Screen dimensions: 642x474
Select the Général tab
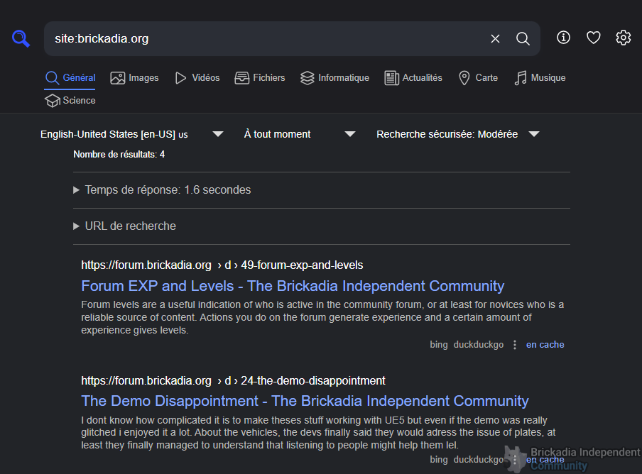click(x=70, y=78)
